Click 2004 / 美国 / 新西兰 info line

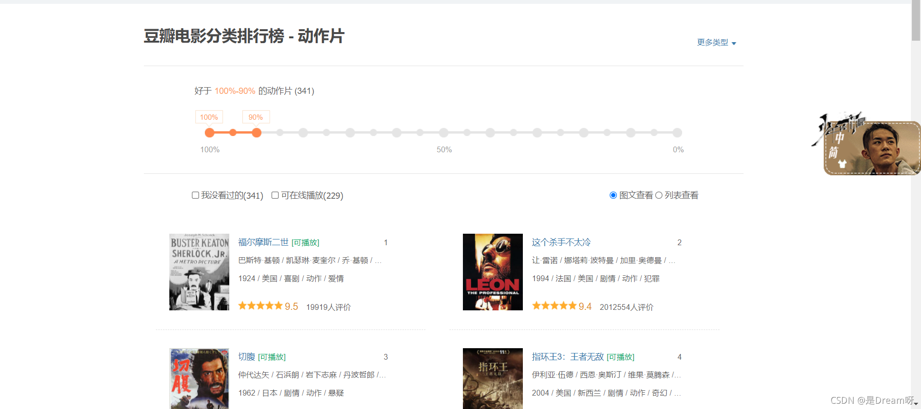(606, 393)
